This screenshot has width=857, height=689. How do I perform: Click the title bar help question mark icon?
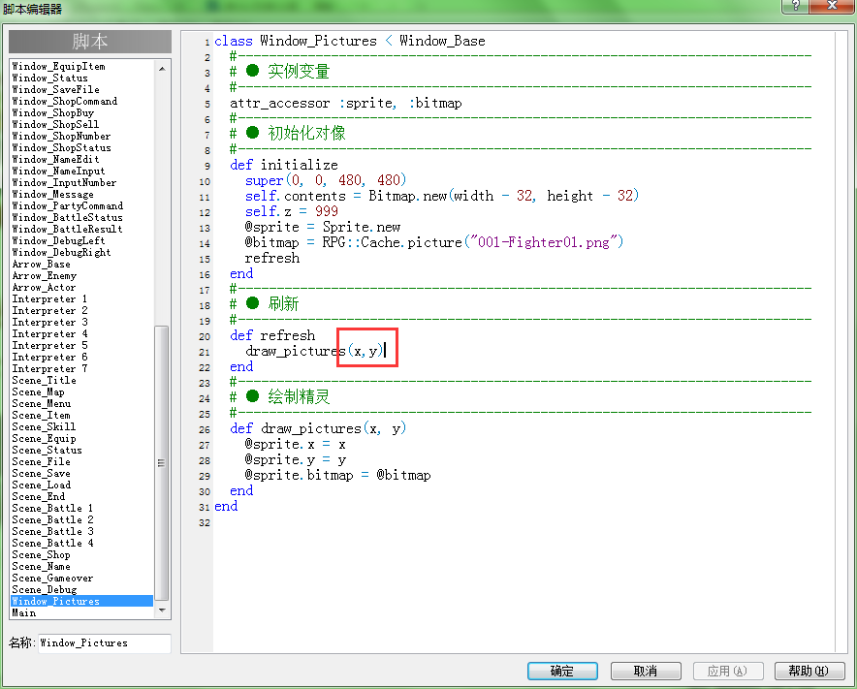tap(795, 6)
